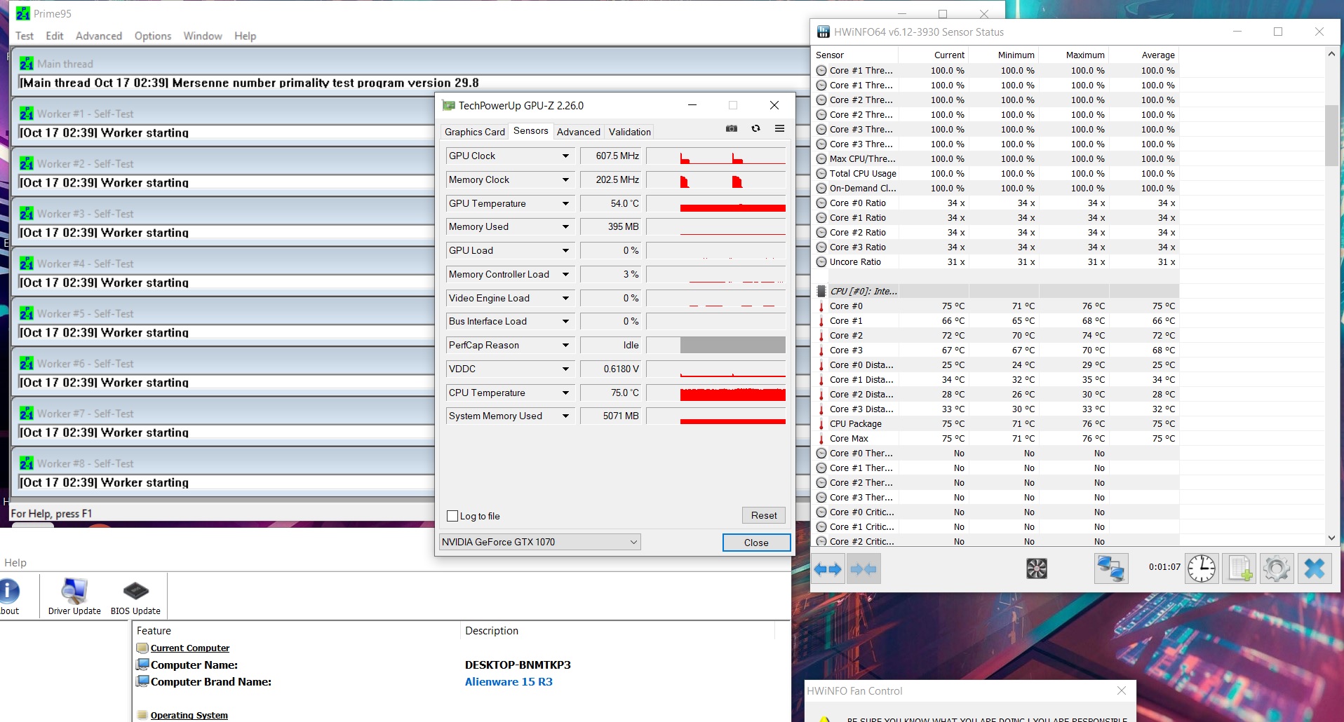Click the blue X icon in HWiNFO toolbar
This screenshot has height=722, width=1344.
1315,568
